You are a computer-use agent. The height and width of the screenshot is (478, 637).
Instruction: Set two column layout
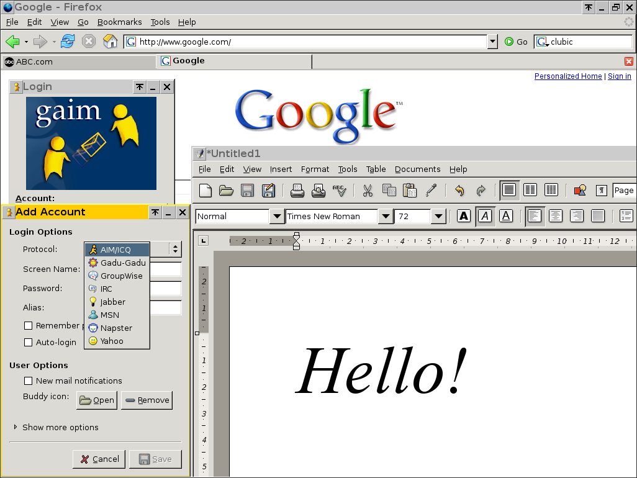(x=530, y=190)
